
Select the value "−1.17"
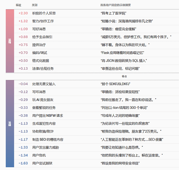tap(23, 139)
